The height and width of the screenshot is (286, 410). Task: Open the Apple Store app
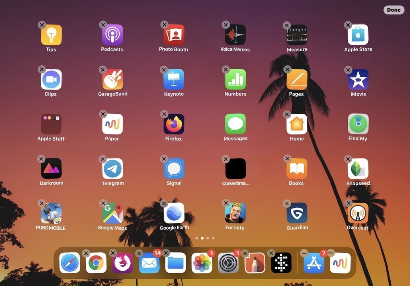(358, 35)
